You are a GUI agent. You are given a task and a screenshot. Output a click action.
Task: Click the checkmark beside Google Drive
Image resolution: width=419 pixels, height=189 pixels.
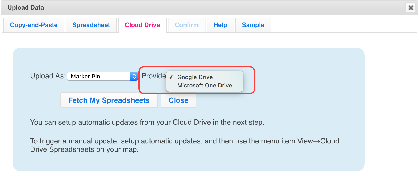coord(171,77)
